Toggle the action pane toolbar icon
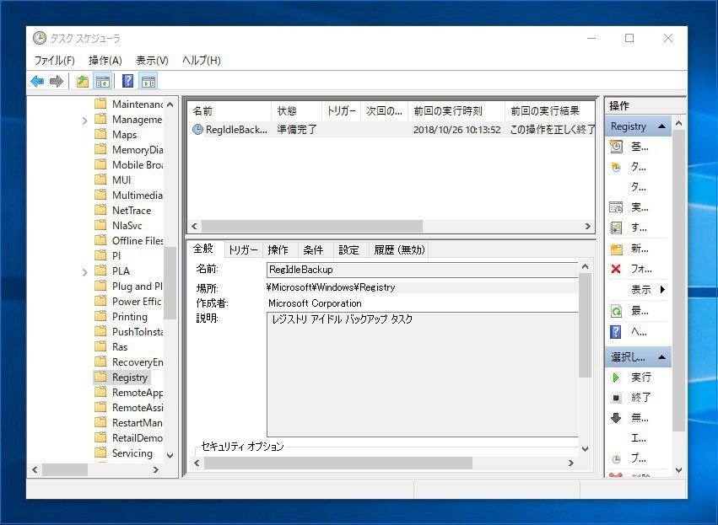The image size is (718, 525). 148,82
